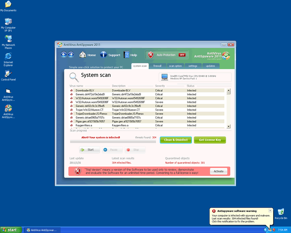This screenshot has width=291, height=233.
Task: Toggle Auto Protection OFF switch
Action: [182, 55]
